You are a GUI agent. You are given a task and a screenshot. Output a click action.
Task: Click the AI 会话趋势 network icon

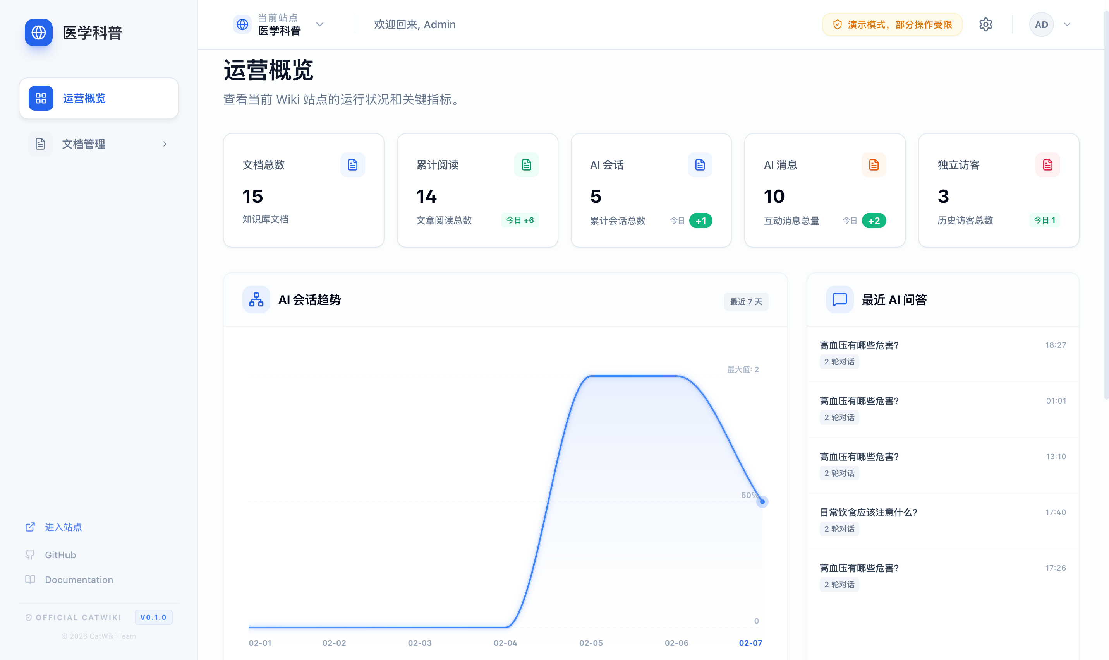click(x=256, y=299)
